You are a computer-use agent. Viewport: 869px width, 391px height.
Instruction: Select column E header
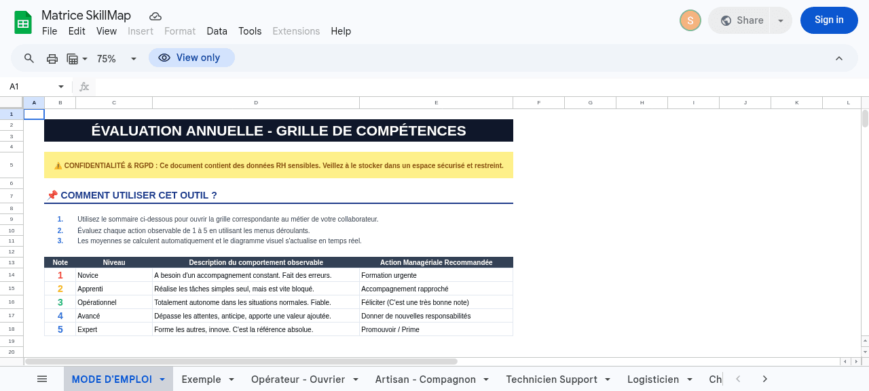436,102
